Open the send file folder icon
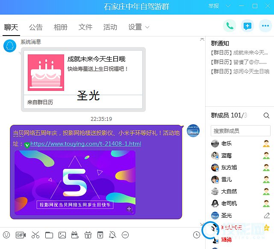Image resolution: width=274 pixels, height=249 pixels. click(x=49, y=235)
